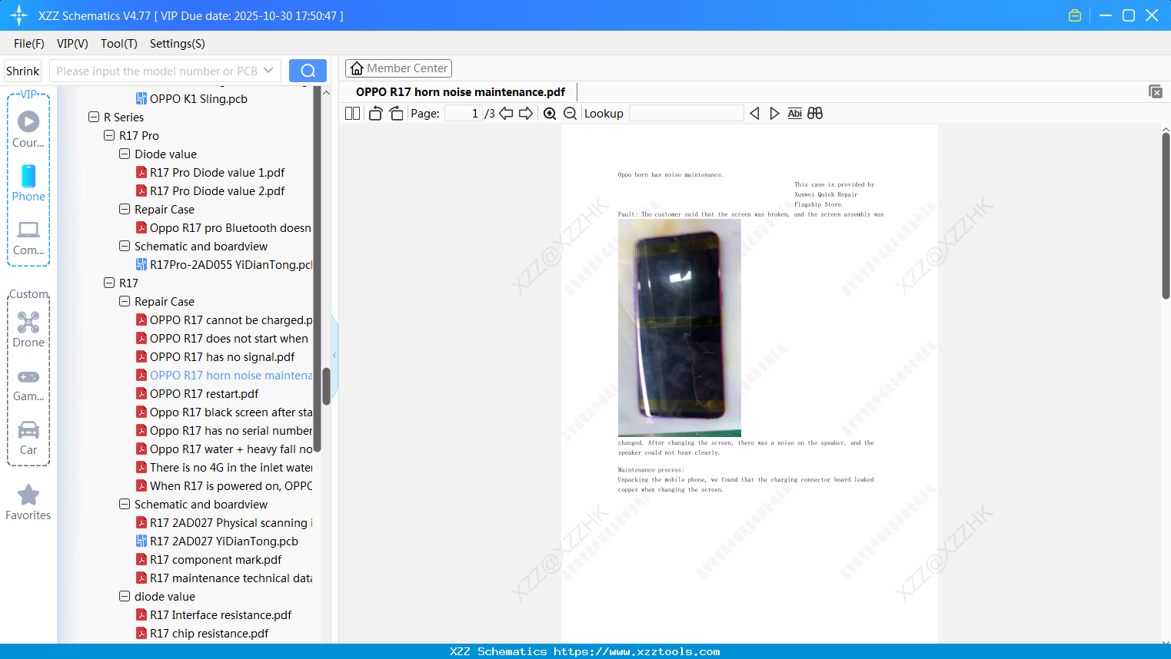Image resolution: width=1171 pixels, height=659 pixels.
Task: Collapse the R Series tree node
Action: coord(94,118)
